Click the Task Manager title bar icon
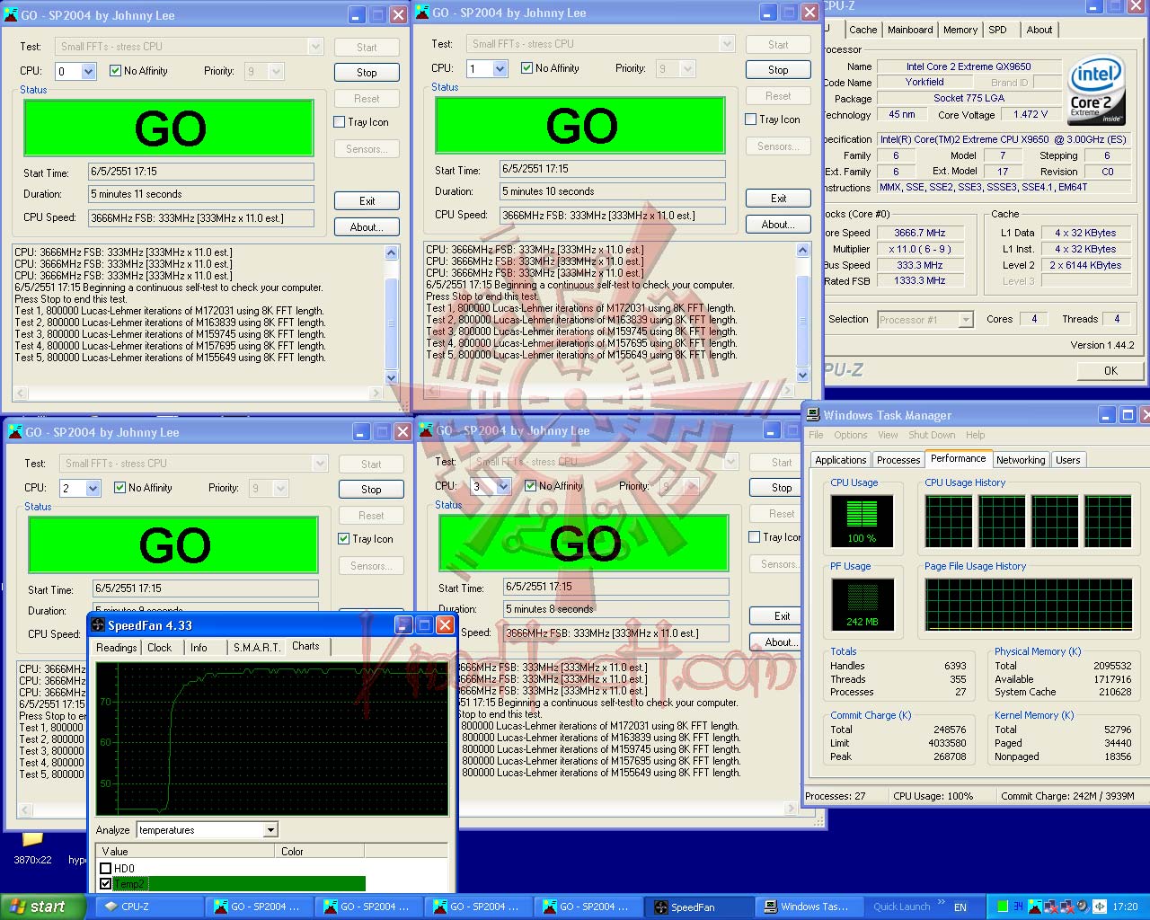The image size is (1150, 920). click(813, 415)
